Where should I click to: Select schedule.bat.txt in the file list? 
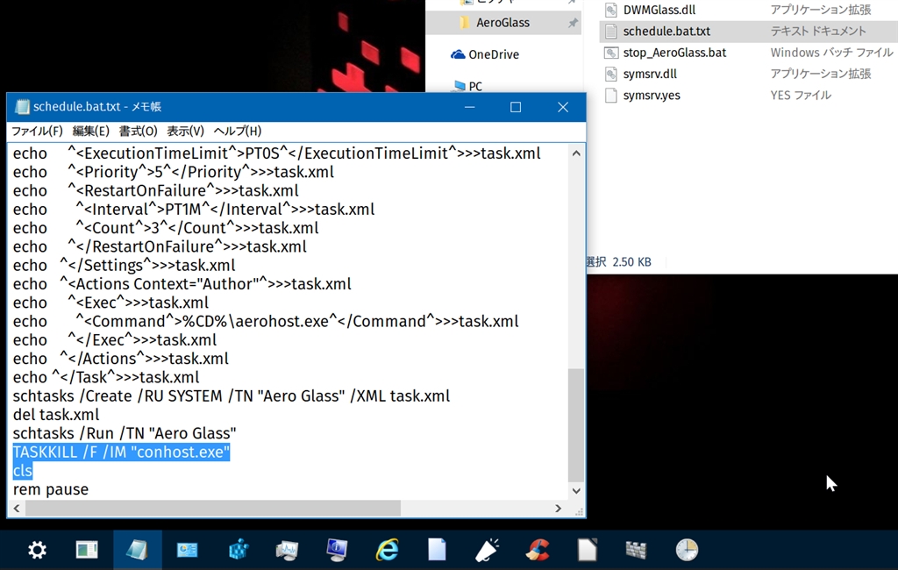(x=666, y=31)
